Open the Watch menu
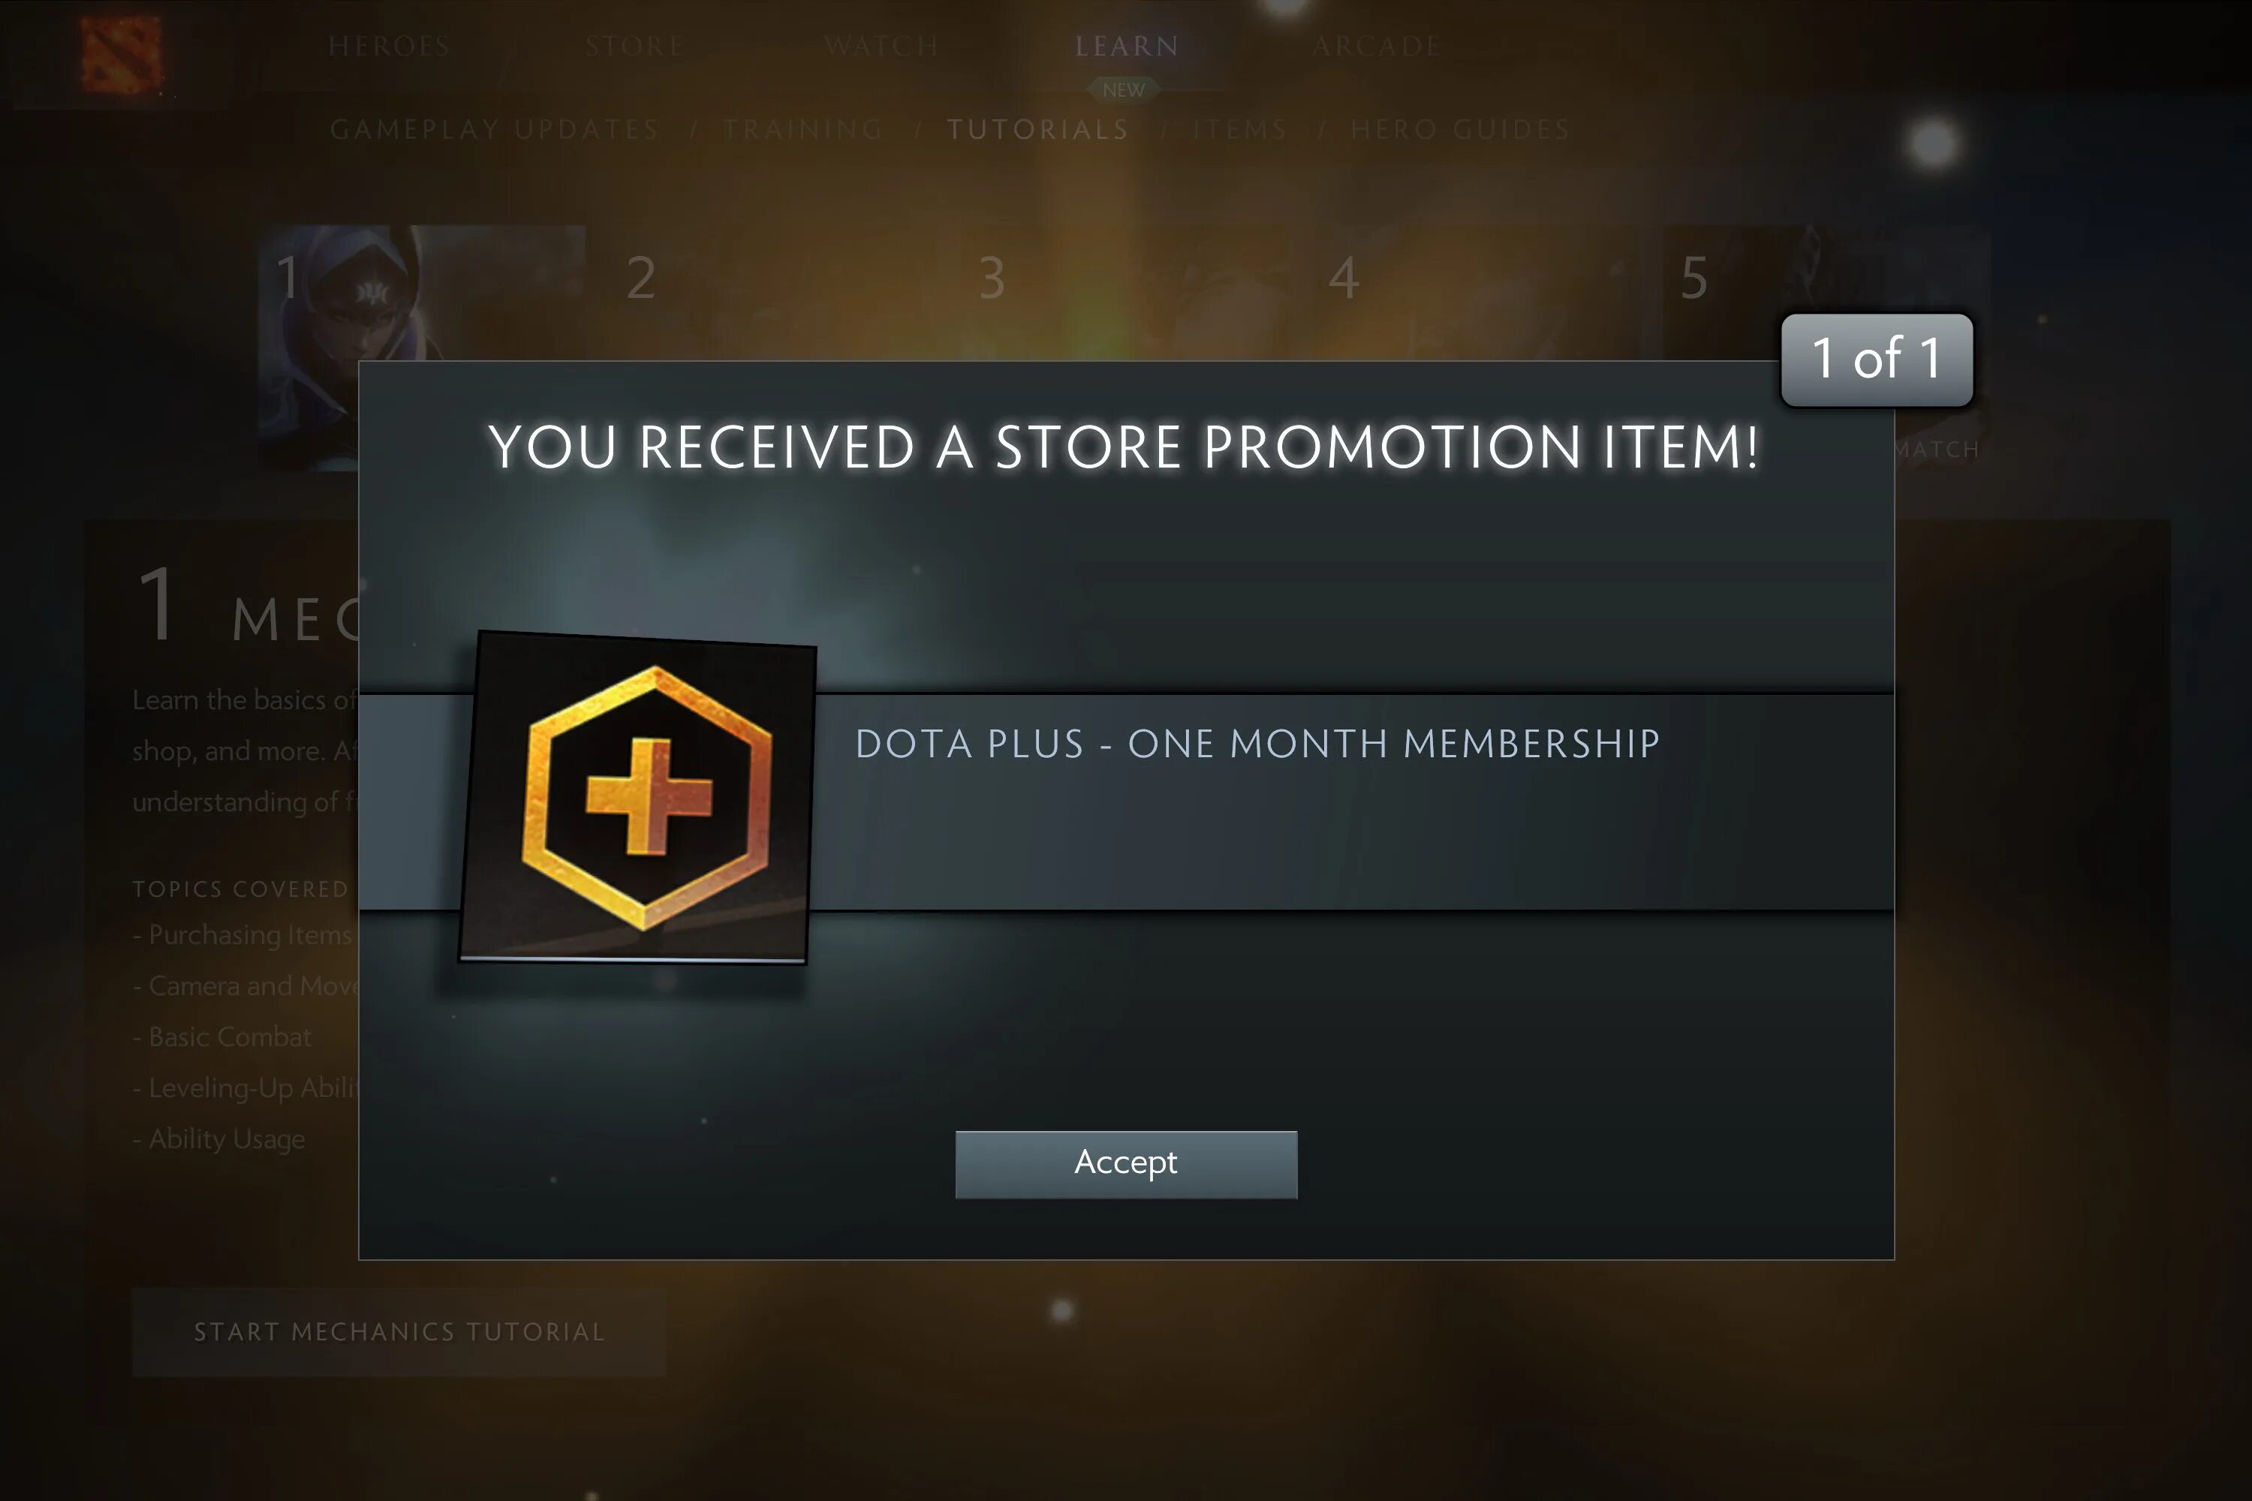This screenshot has width=2252, height=1501. 881,46
